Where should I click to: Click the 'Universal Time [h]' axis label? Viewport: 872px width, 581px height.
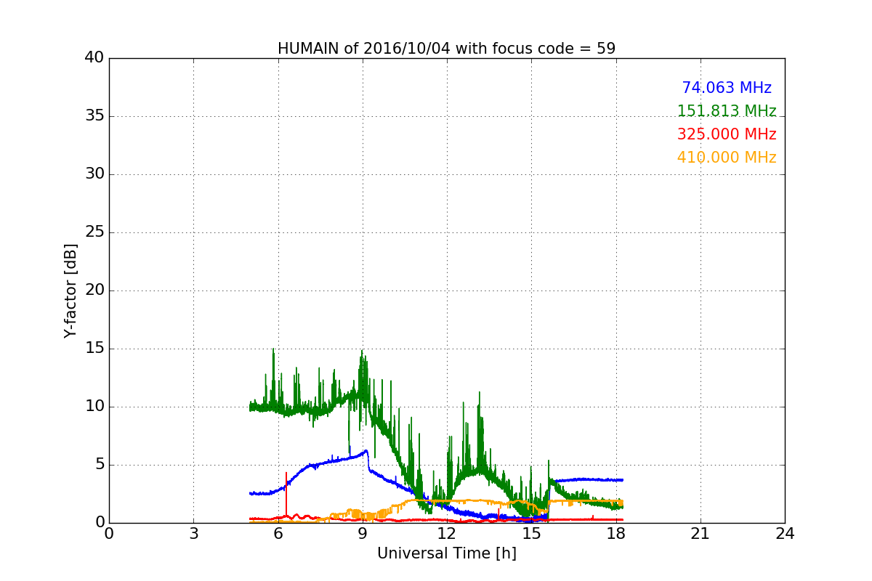[x=447, y=553]
